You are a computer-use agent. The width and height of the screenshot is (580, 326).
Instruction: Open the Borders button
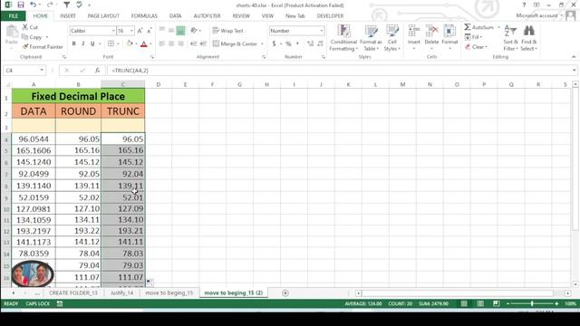[111, 44]
